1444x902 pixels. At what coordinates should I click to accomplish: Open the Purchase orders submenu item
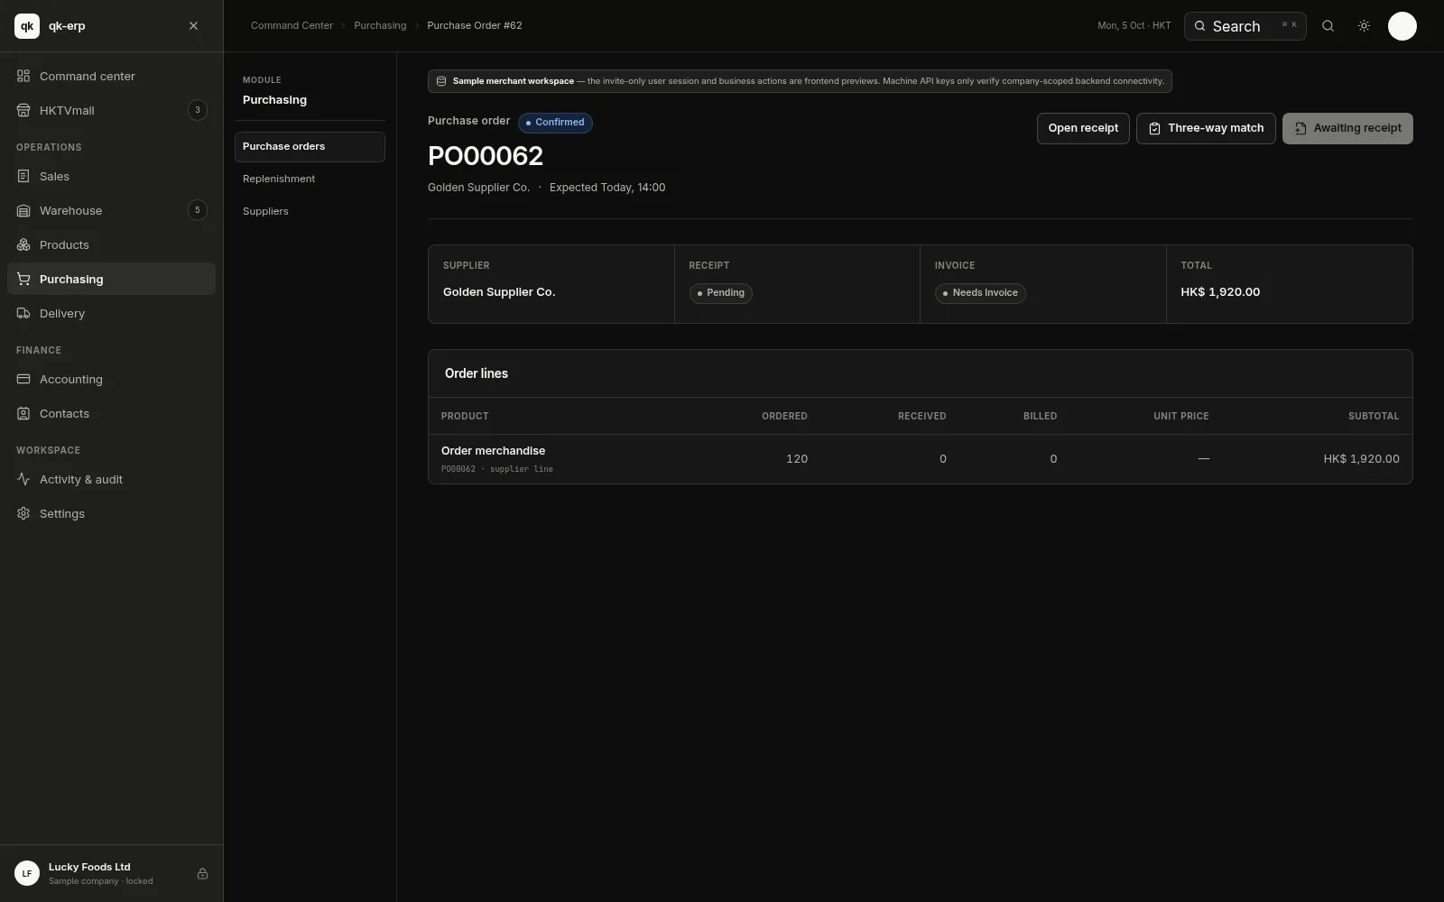point(310,147)
